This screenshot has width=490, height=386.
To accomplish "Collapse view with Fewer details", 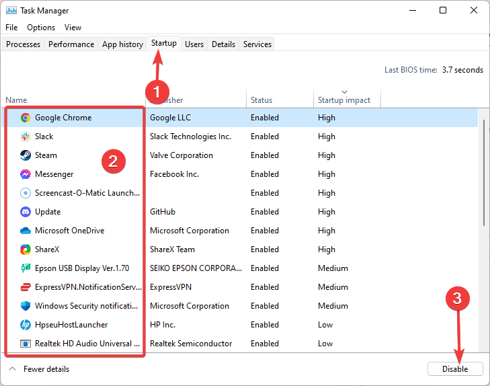I will tap(40, 369).
